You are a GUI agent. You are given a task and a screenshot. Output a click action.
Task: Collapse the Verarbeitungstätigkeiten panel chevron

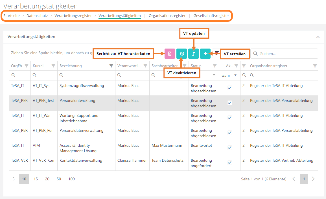pyautogui.click(x=318, y=37)
